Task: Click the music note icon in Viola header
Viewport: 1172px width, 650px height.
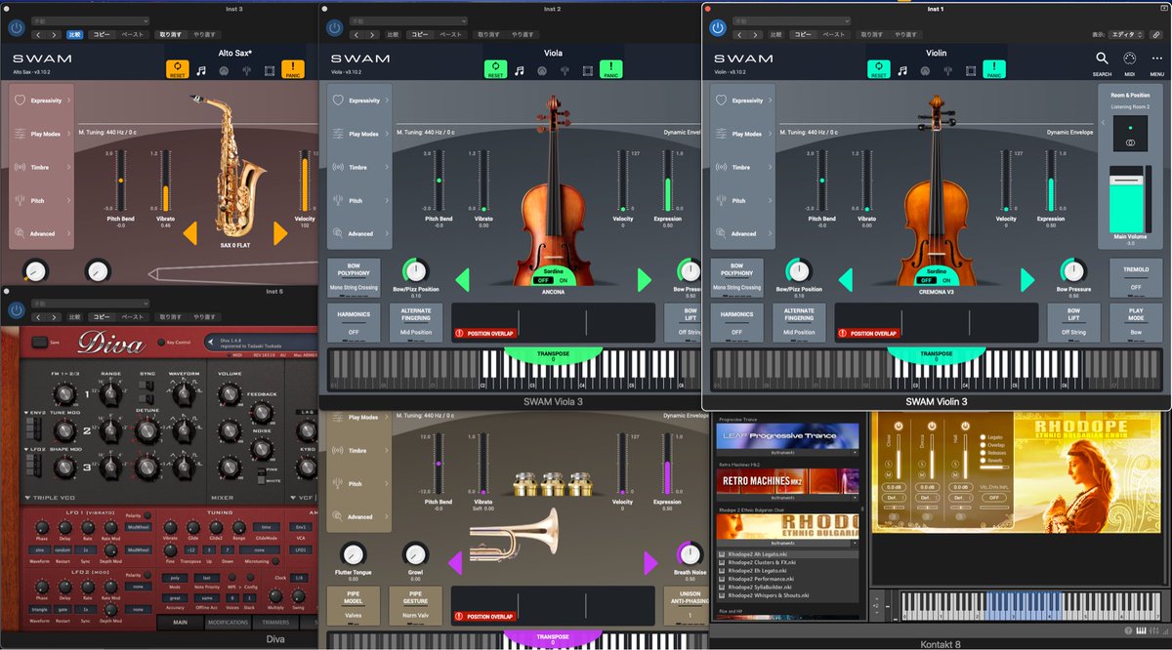Action: [520, 70]
